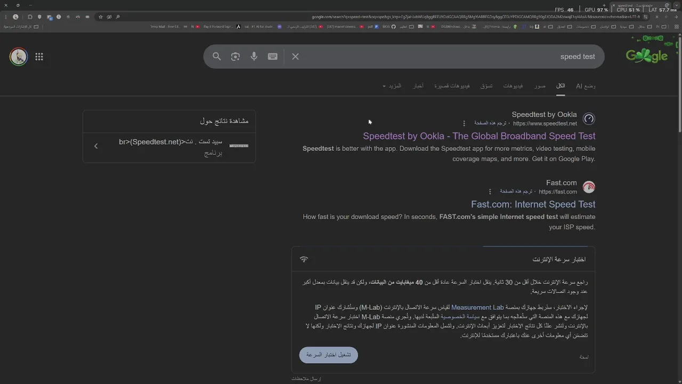Switch to the تسوّق (Shopping) tab
The width and height of the screenshot is (682, 384).
(x=486, y=86)
